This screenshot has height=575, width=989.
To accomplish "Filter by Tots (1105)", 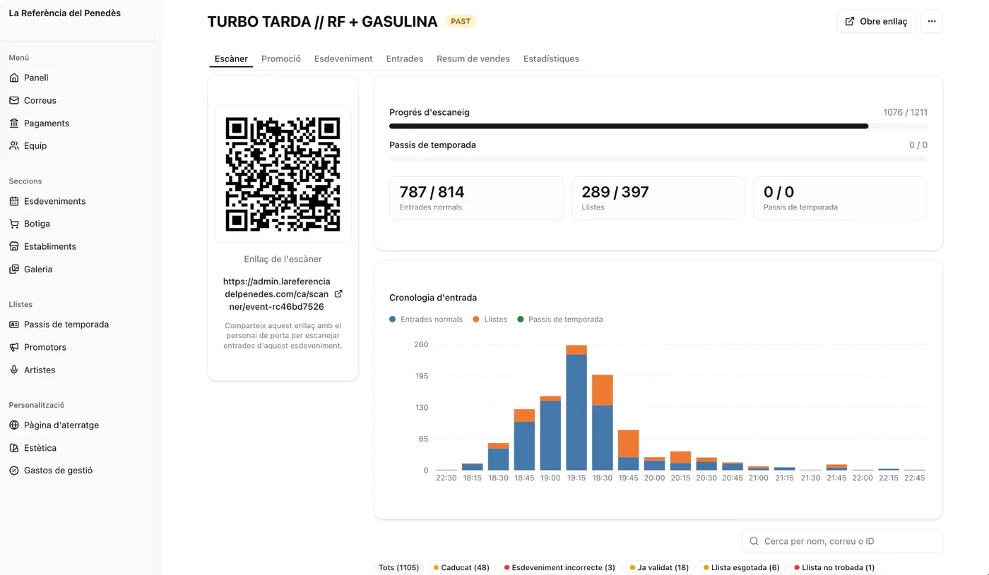I will point(398,567).
